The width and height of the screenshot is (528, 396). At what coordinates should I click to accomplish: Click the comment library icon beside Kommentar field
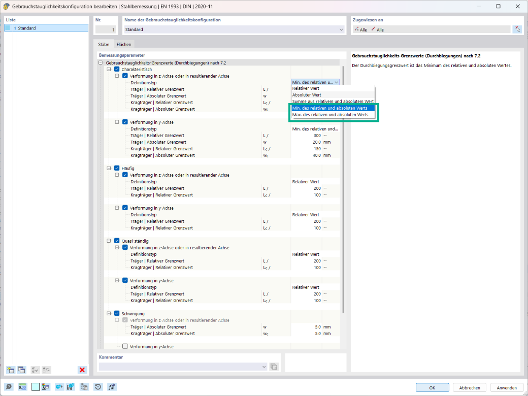pyautogui.click(x=274, y=367)
